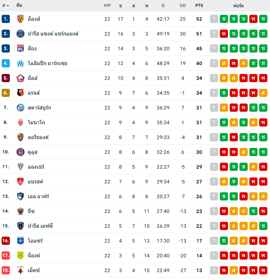Screen dimensions: 270x280
Task: Open the Olympique Marseille logo
Action: 20,63
